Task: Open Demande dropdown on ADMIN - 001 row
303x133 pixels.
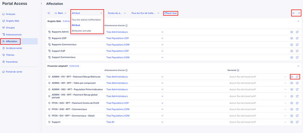Action: (285, 83)
